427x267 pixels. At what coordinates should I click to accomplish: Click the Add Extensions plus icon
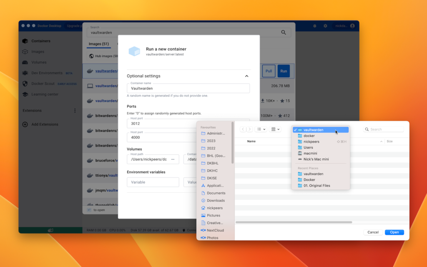[x=25, y=124]
